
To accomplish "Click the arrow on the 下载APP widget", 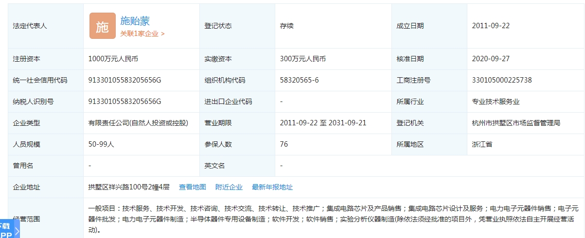I will point(17,230).
